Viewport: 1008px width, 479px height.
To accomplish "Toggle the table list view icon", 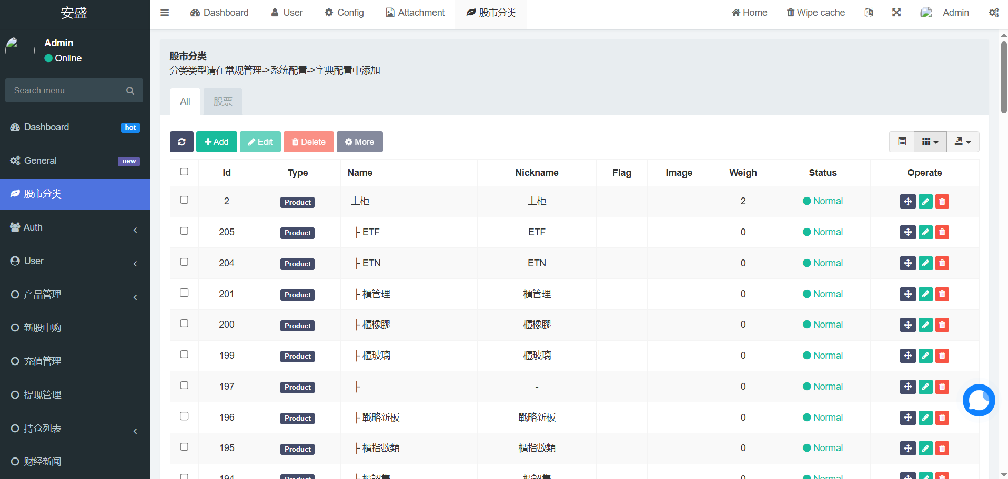I will click(902, 142).
